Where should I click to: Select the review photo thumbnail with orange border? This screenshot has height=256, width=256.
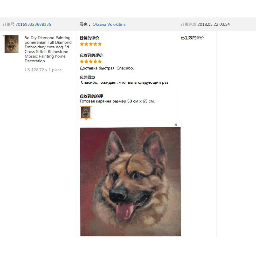tap(86, 112)
